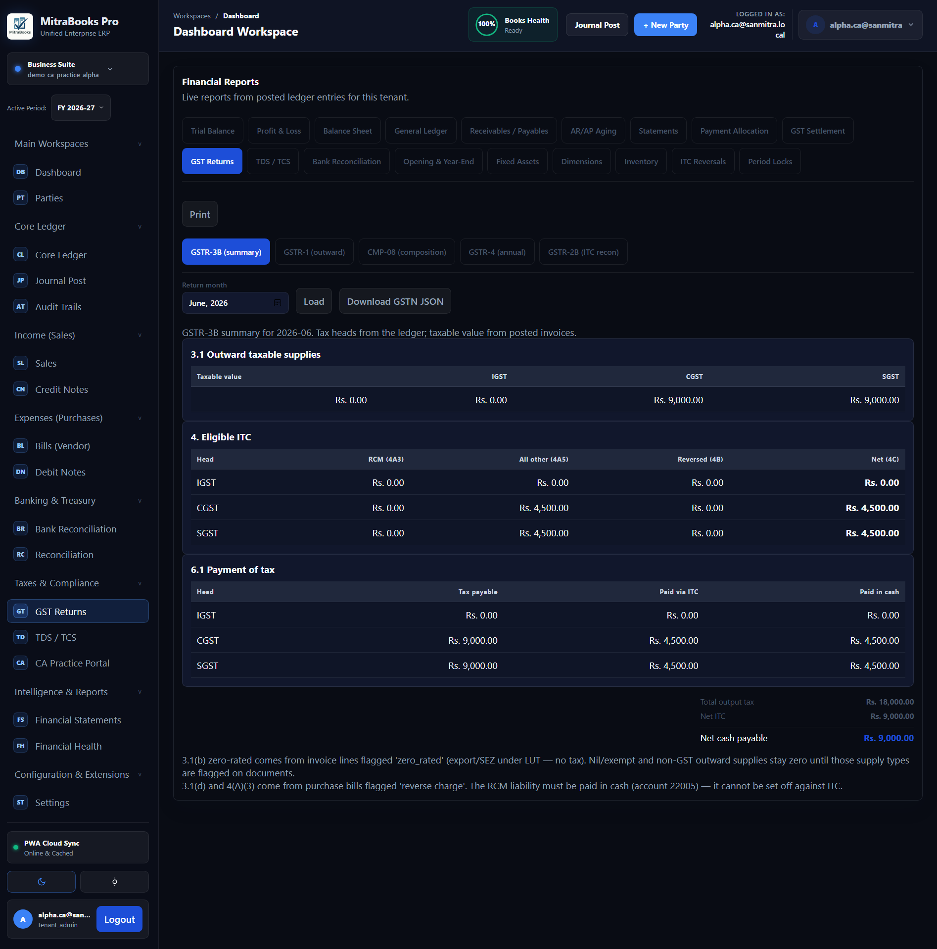The width and height of the screenshot is (937, 949).
Task: Open Settings via ST icon
Action: [x=20, y=803]
